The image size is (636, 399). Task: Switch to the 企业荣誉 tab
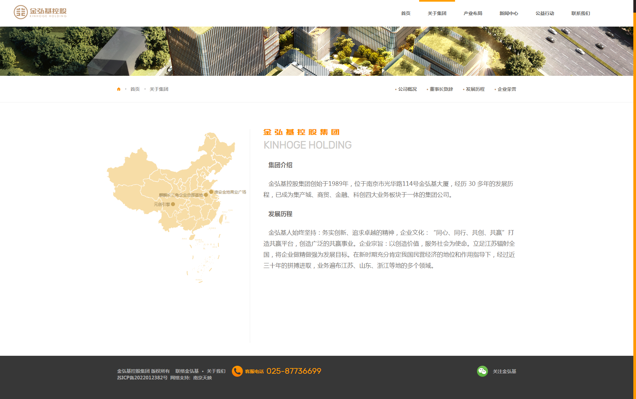pos(507,89)
